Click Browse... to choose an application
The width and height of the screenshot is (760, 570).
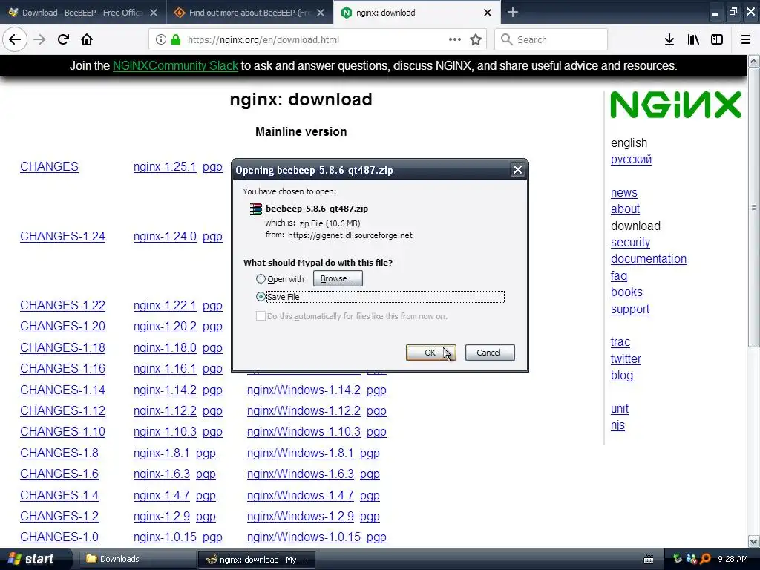coord(338,279)
